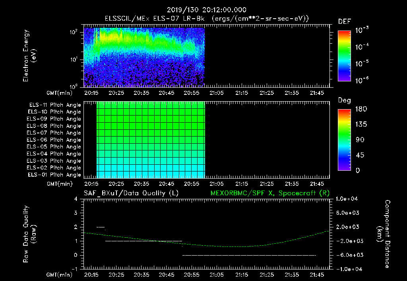The image size is (407, 281).
Task: Click the Raw Data Quality (Raw) axis label
Action: click(29, 234)
